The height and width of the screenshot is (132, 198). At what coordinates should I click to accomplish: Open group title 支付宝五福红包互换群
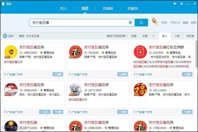tap(166, 47)
